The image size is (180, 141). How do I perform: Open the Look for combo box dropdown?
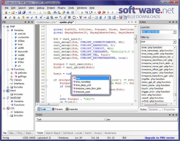pyautogui.click(x=175, y=32)
